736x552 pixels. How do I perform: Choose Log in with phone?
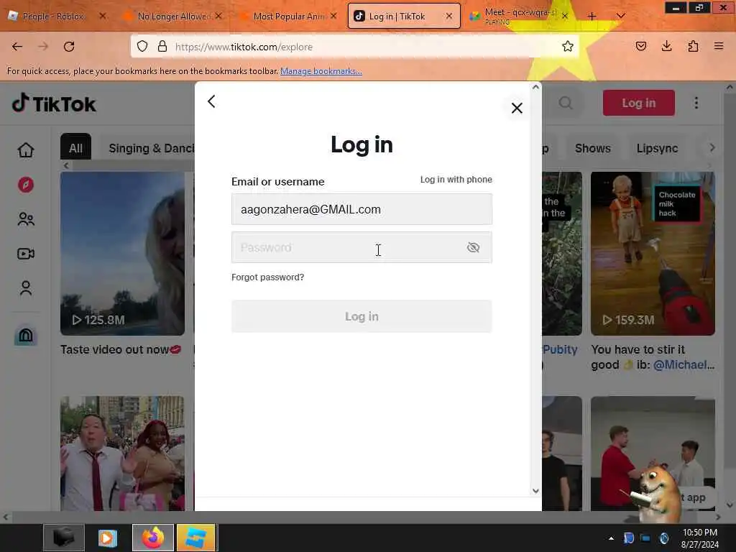(x=456, y=179)
